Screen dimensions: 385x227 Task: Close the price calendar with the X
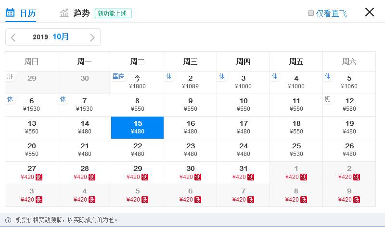(x=369, y=12)
